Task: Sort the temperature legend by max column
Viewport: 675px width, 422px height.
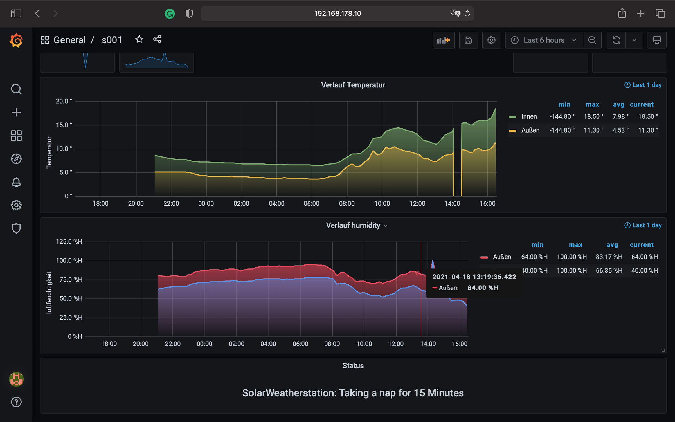Action: [x=592, y=104]
